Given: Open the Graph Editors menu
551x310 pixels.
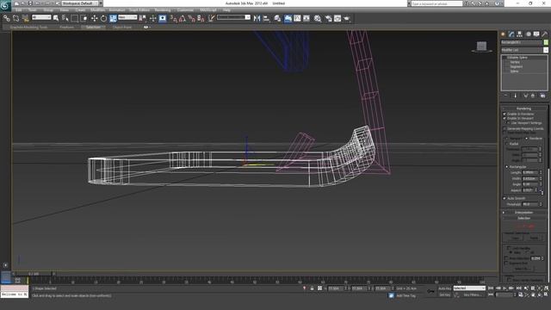Looking at the screenshot, I should (139, 10).
